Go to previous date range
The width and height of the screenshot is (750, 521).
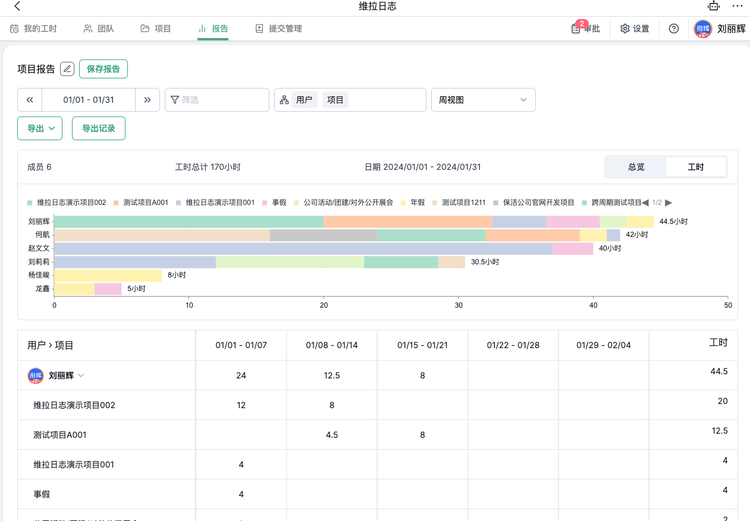[30, 100]
